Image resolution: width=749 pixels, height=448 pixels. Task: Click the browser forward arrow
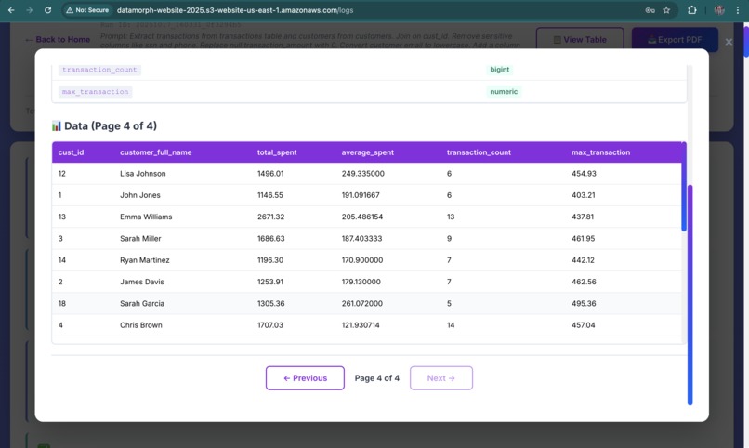(x=29, y=10)
